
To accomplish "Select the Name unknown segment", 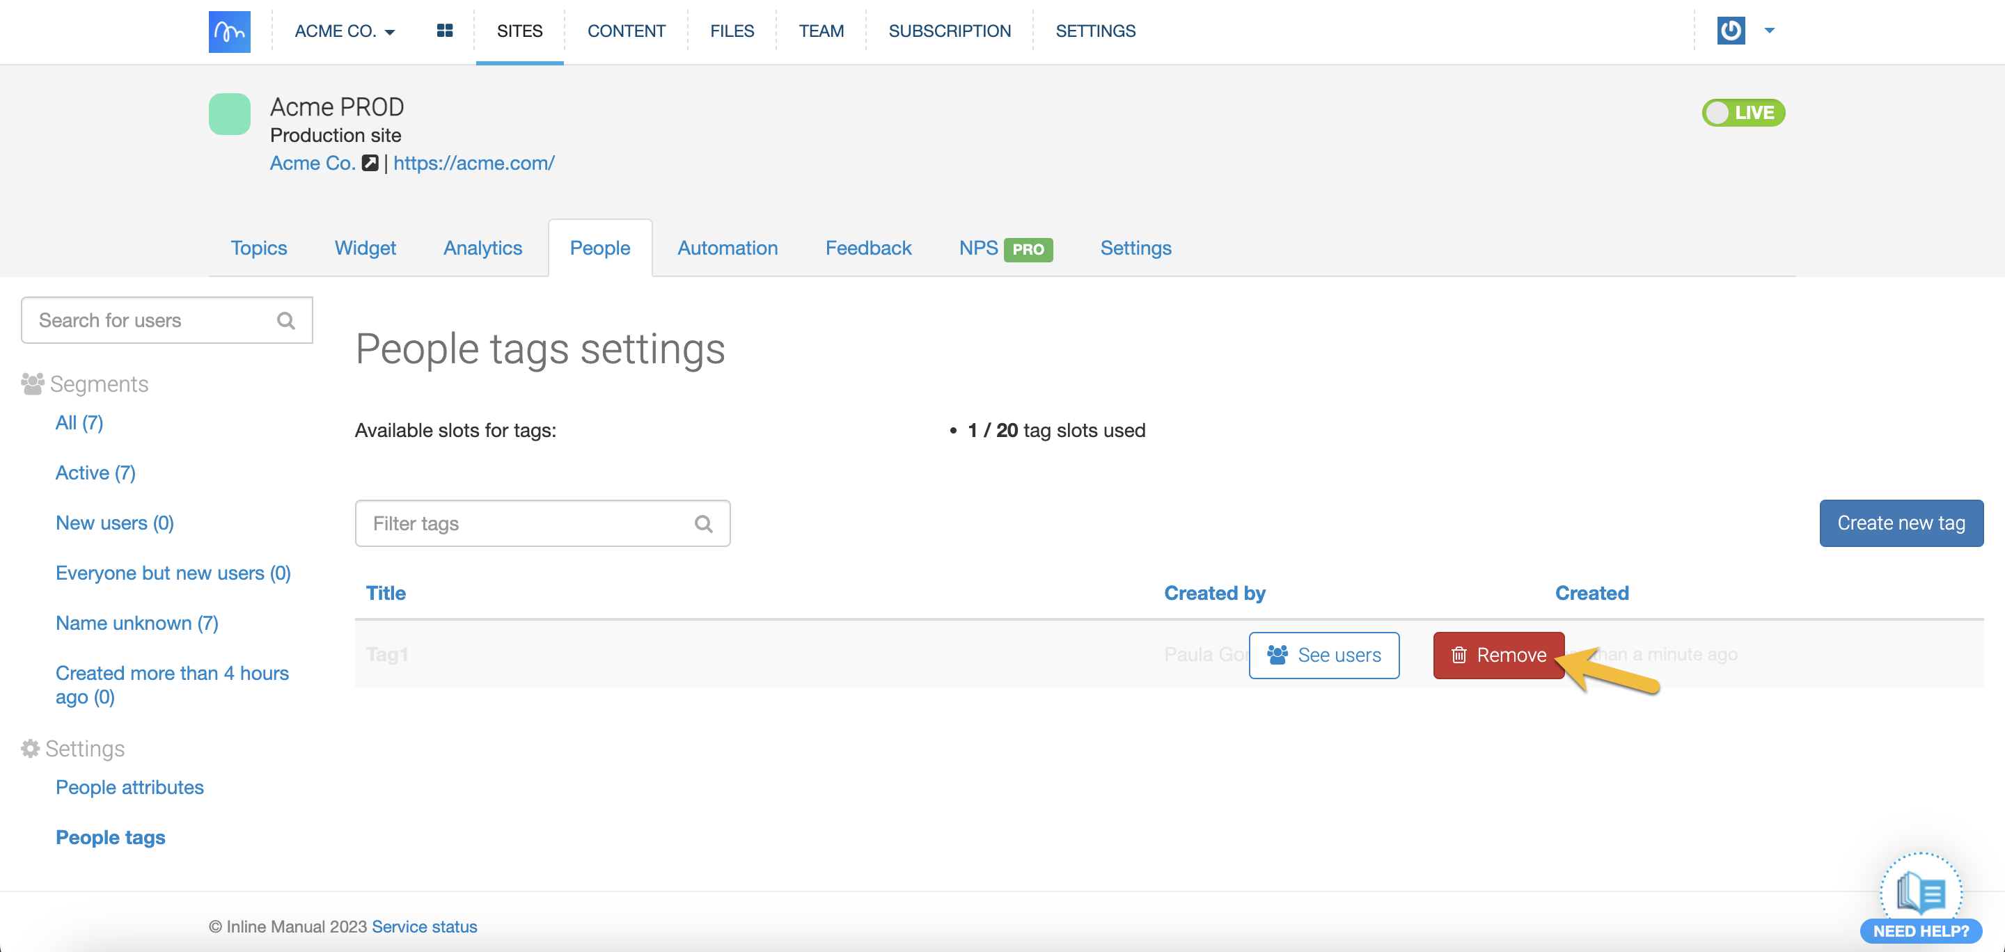I will 137,623.
